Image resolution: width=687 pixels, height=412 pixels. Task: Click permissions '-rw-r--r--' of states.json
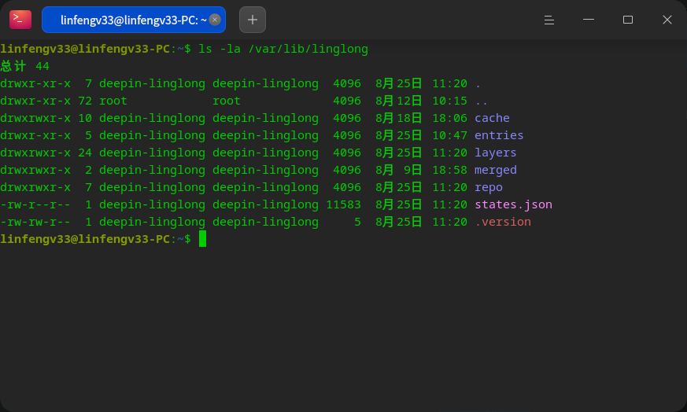pyautogui.click(x=35, y=204)
